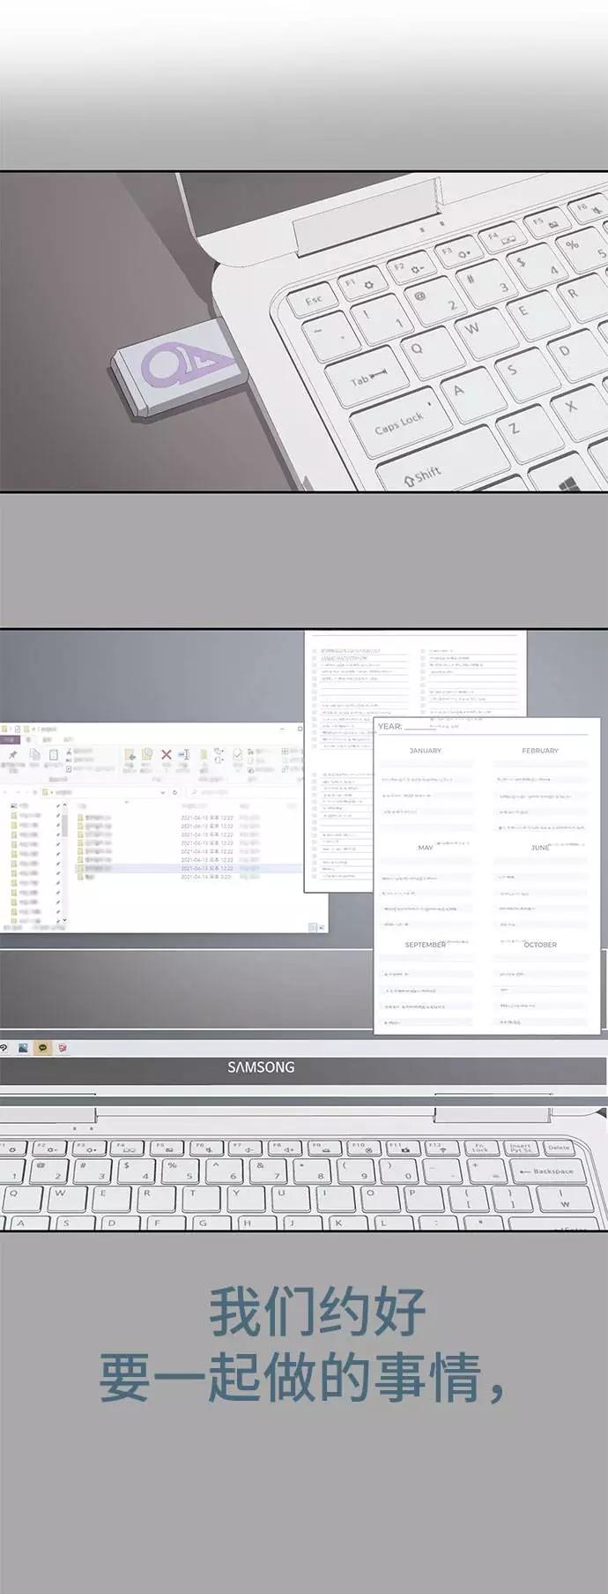Select the highlighted folder row in list

coord(97,868)
